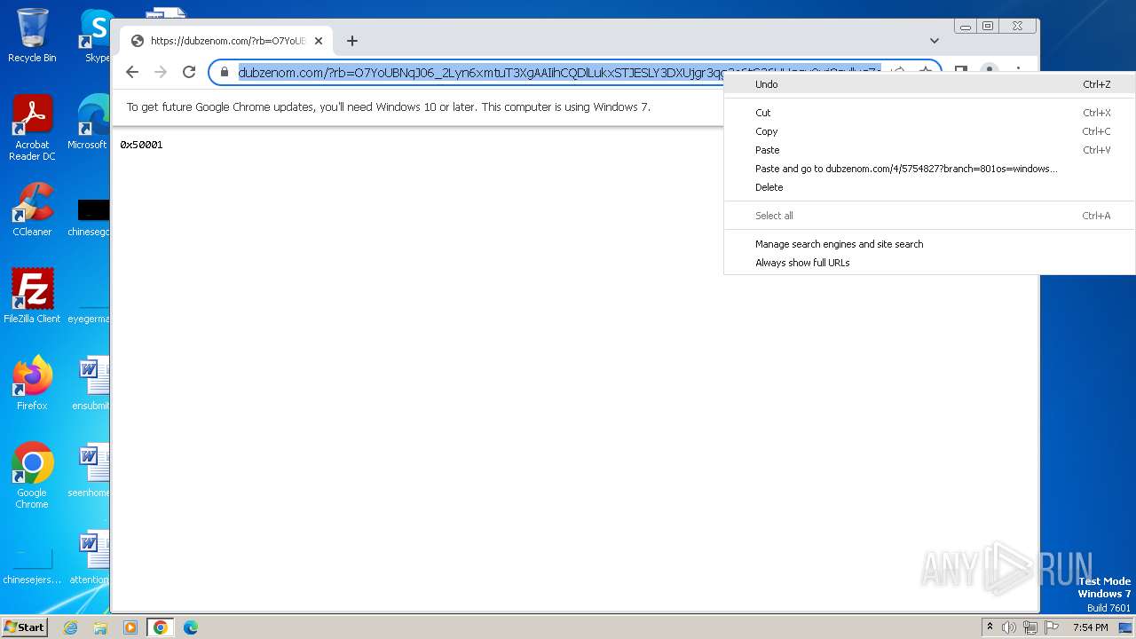The height and width of the screenshot is (639, 1136).
Task: Open Microsoft Edge from taskbar
Action: (x=191, y=627)
